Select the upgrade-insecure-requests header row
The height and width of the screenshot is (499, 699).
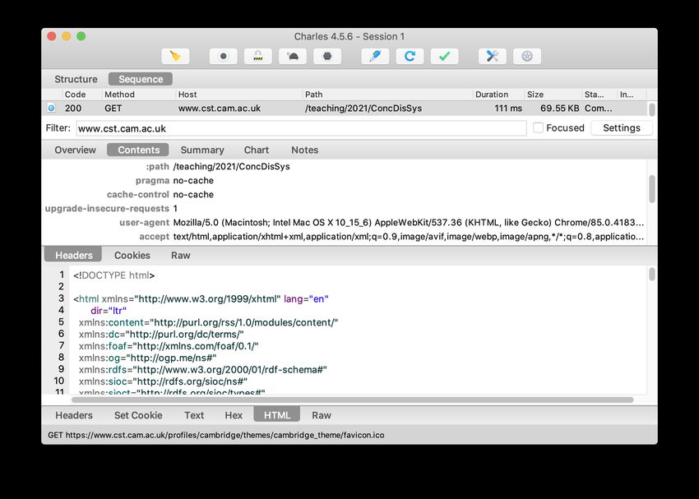coord(344,209)
